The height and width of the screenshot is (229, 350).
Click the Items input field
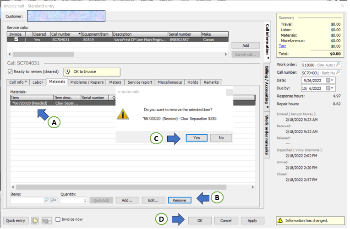point(27,200)
